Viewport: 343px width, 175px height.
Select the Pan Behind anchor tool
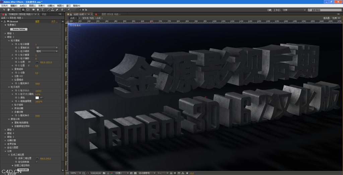(28, 10)
